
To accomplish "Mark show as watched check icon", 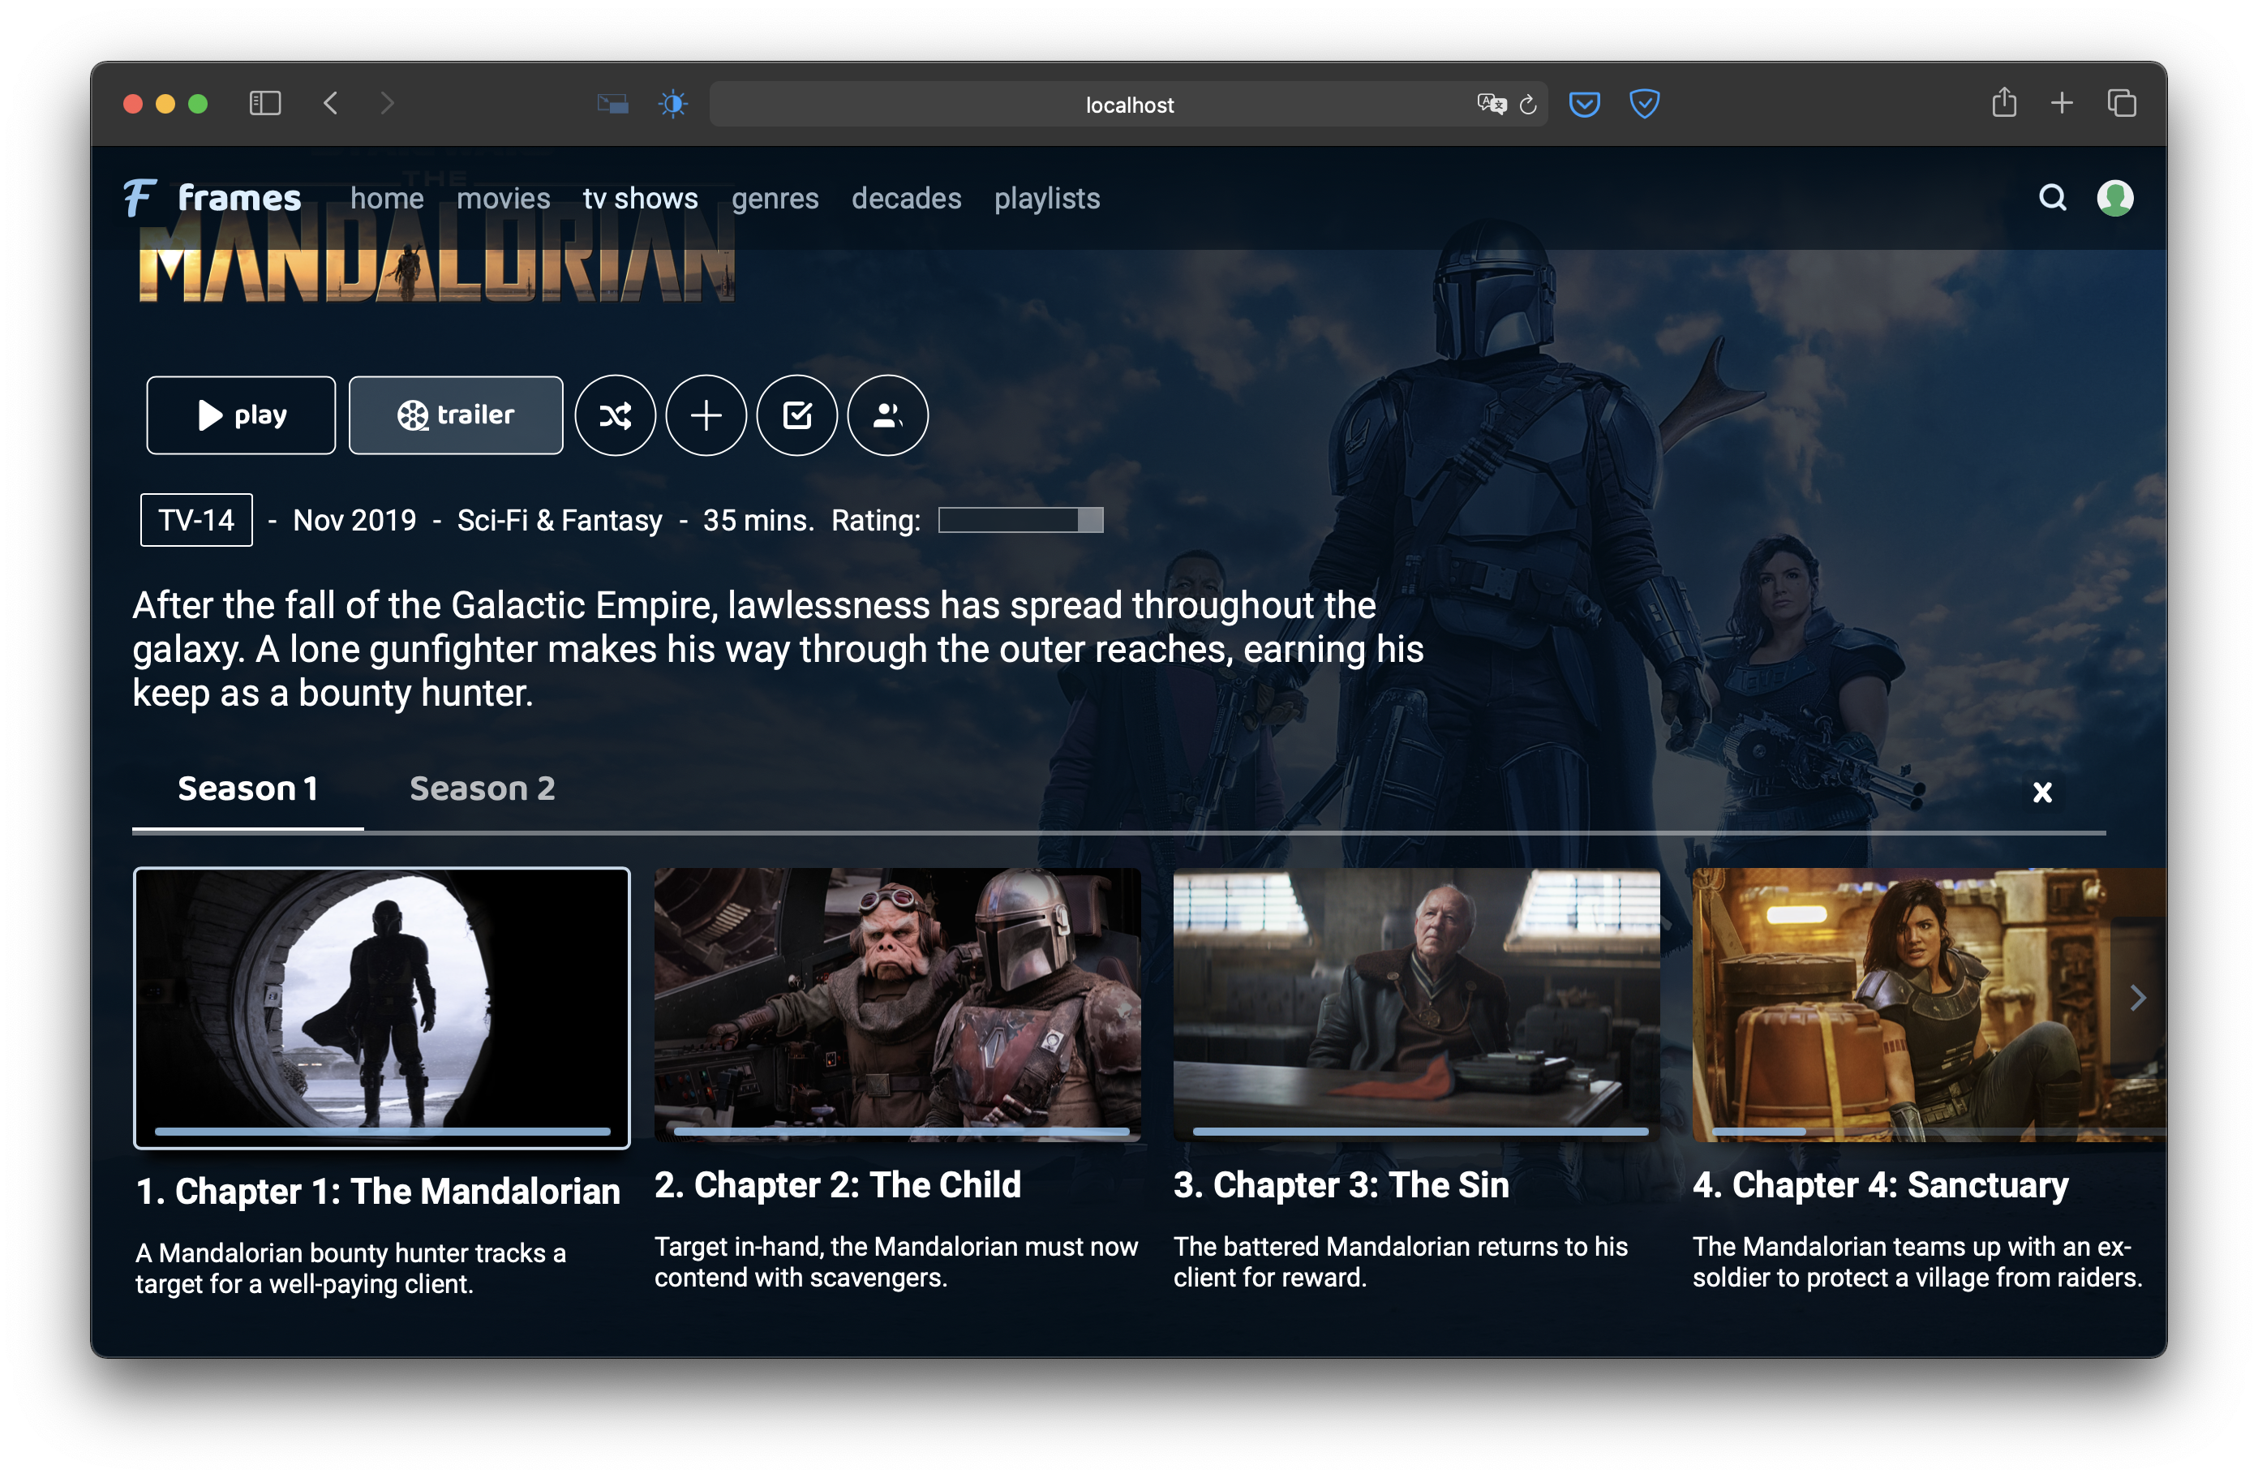I will tap(797, 415).
